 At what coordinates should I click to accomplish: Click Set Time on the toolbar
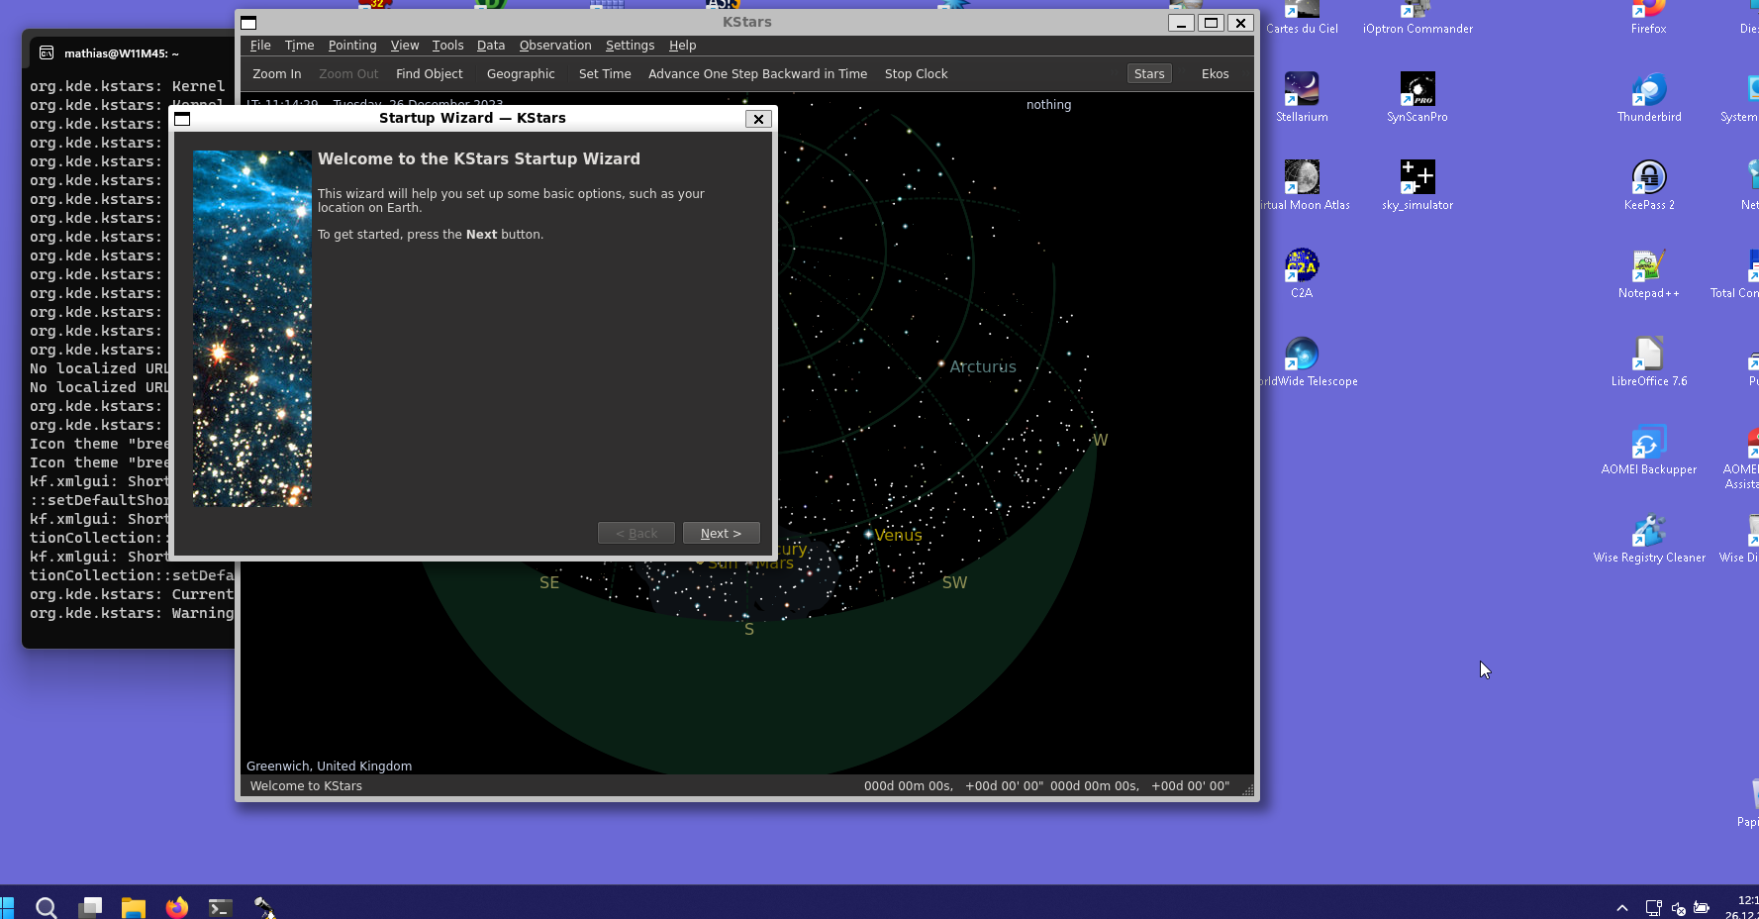[605, 74]
